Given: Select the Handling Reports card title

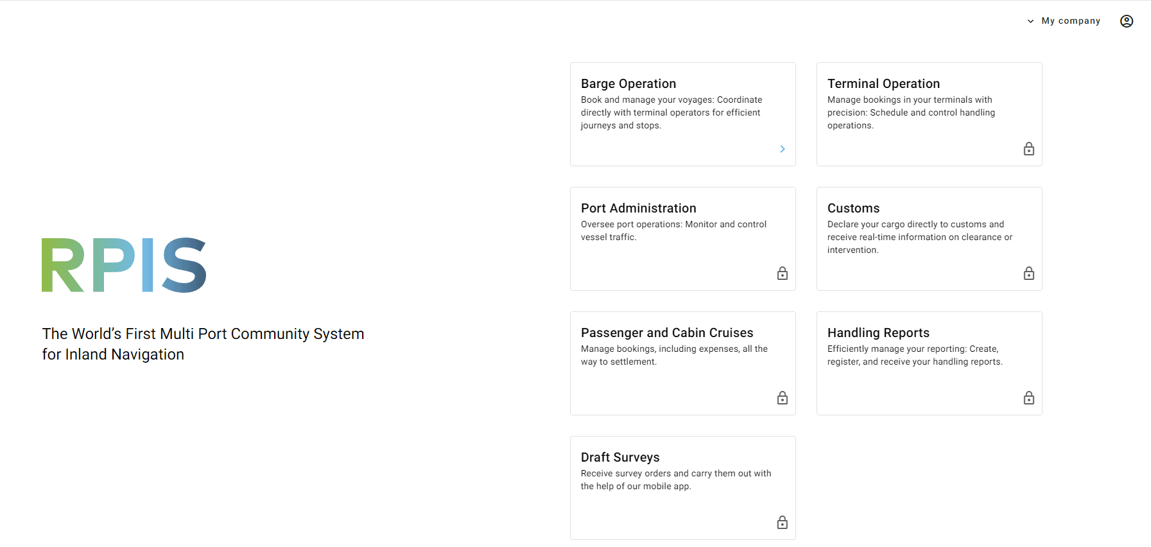Looking at the screenshot, I should pos(878,333).
